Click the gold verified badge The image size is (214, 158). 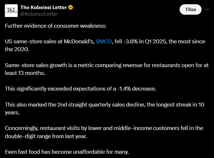(x=70, y=7)
